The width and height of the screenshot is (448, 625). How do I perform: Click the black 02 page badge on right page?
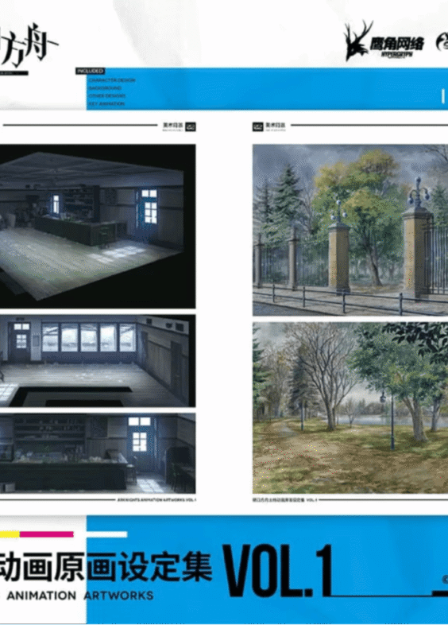pos(257,126)
